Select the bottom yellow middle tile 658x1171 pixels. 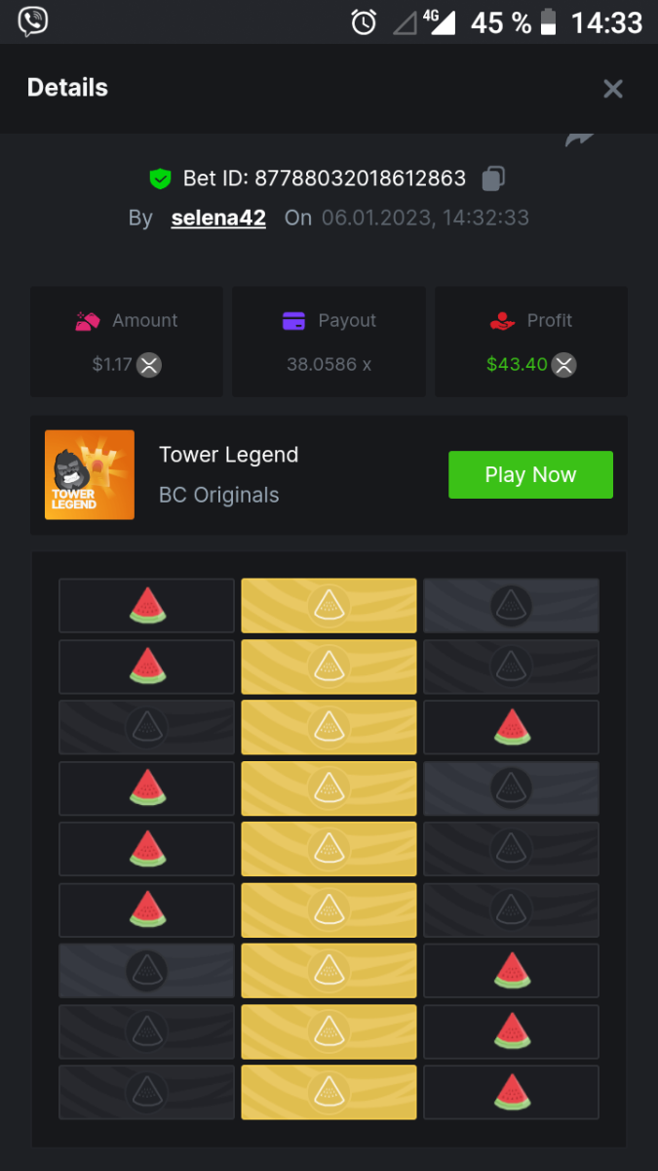329,1092
